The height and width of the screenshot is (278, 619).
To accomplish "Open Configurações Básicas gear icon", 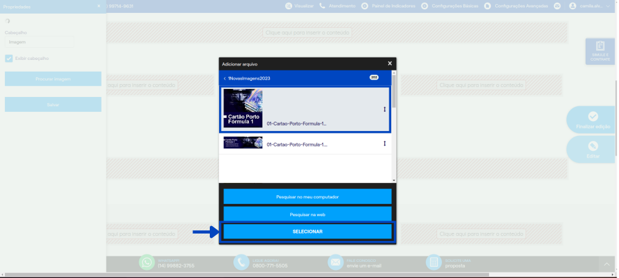I will point(425,6).
